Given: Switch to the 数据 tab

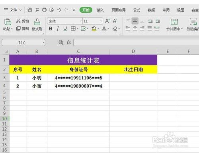Looking at the screenshot, I should tap(151, 10).
